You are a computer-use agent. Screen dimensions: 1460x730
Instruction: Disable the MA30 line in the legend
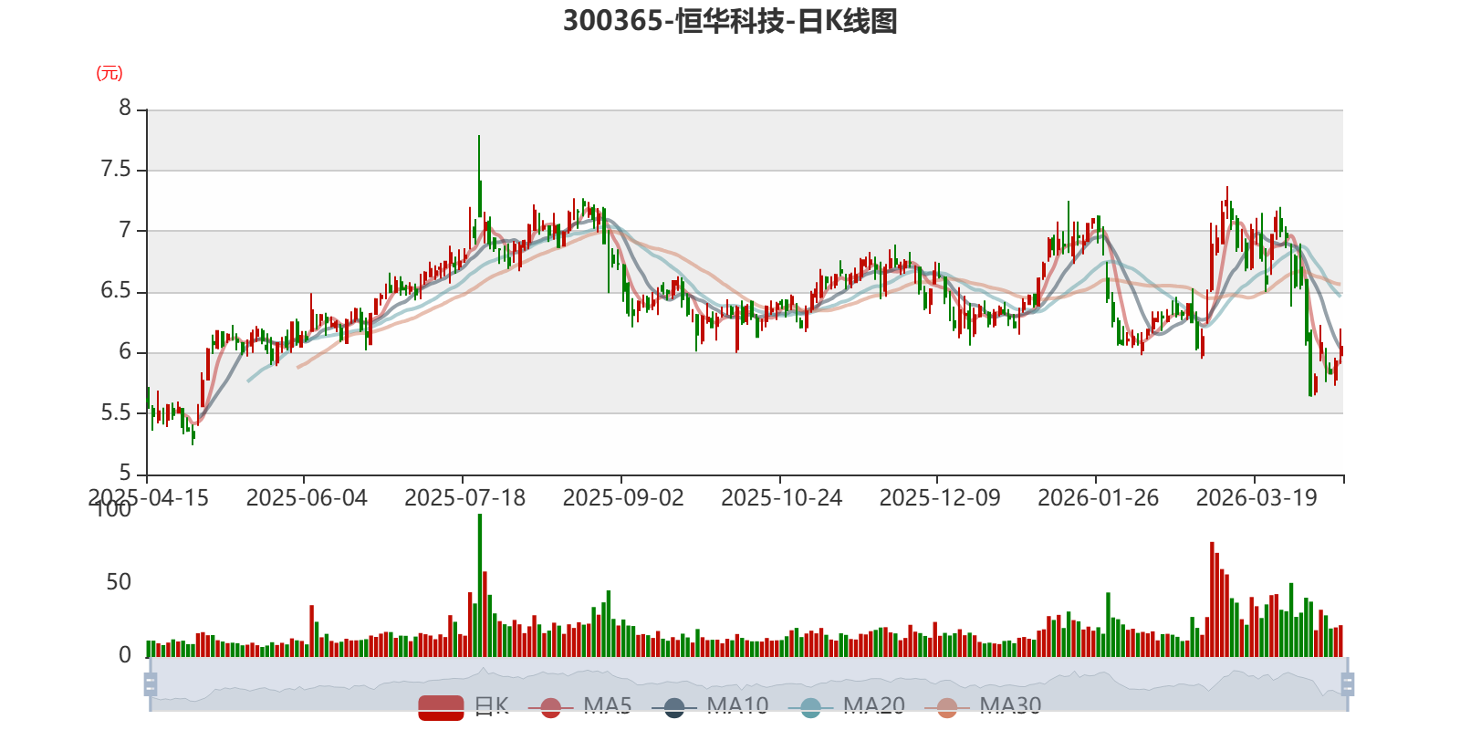click(x=983, y=706)
